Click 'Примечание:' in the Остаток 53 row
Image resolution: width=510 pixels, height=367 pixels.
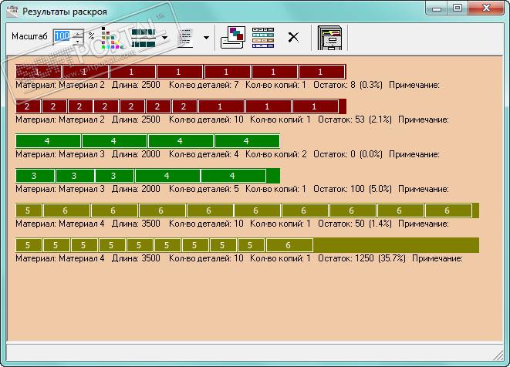click(424, 120)
